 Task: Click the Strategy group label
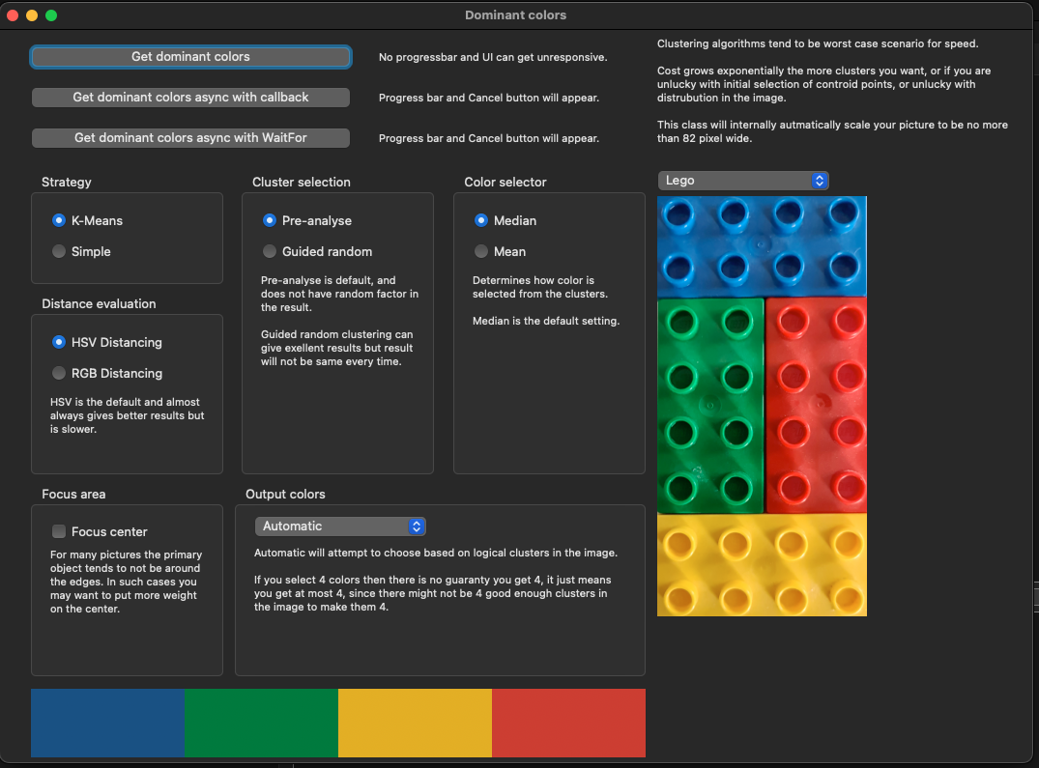point(67,182)
